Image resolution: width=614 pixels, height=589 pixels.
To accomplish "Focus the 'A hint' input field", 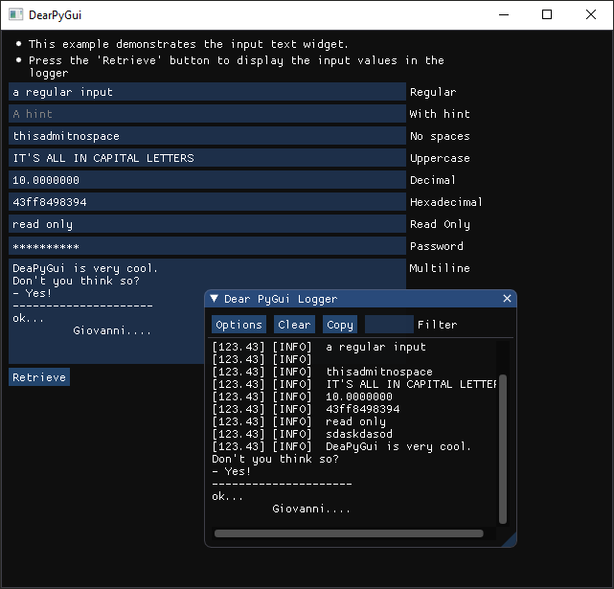I will [207, 114].
